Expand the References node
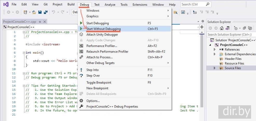 (214, 50)
